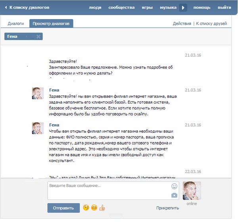Viewport: 238px width, 223px height.
Task: Switch to the Диалоги tab
Action: tap(16, 24)
